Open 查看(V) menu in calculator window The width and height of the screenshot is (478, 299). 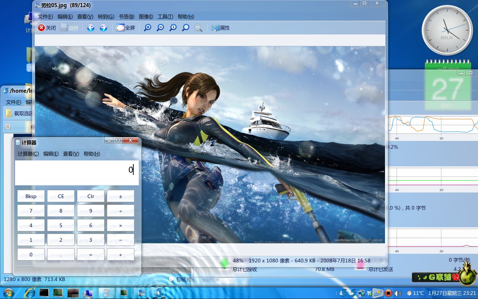(71, 154)
